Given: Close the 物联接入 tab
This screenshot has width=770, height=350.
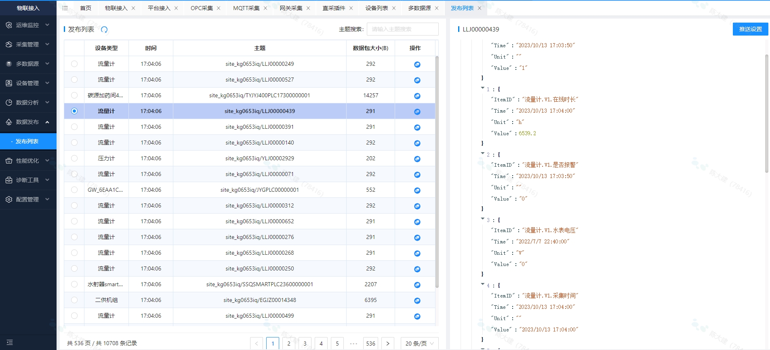Looking at the screenshot, I should tap(133, 8).
